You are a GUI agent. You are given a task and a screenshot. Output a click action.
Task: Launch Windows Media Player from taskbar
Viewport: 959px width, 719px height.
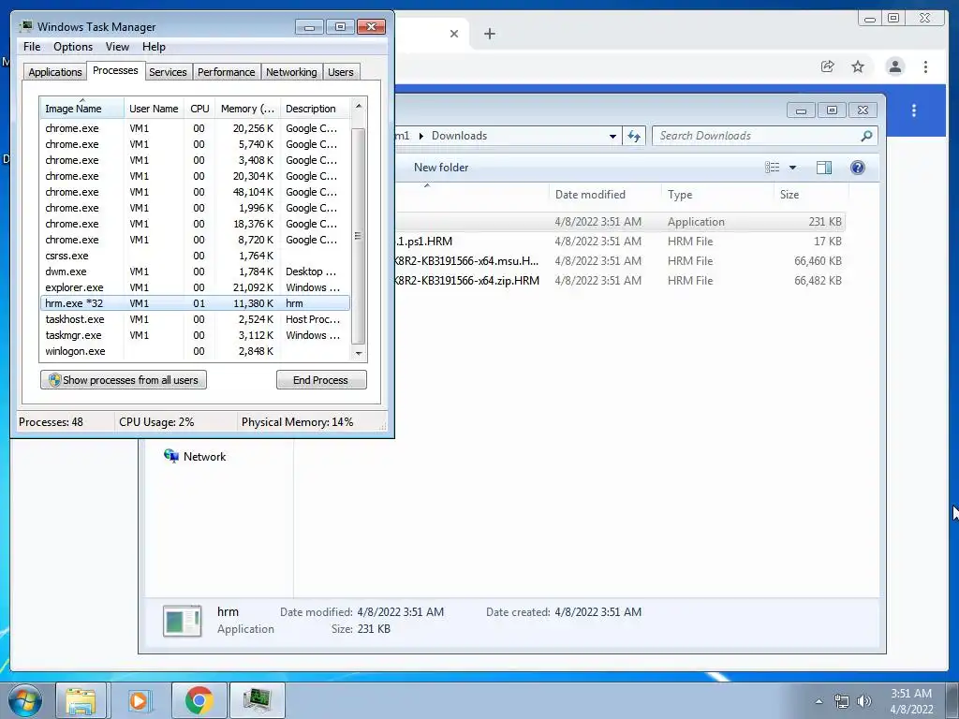(x=139, y=700)
